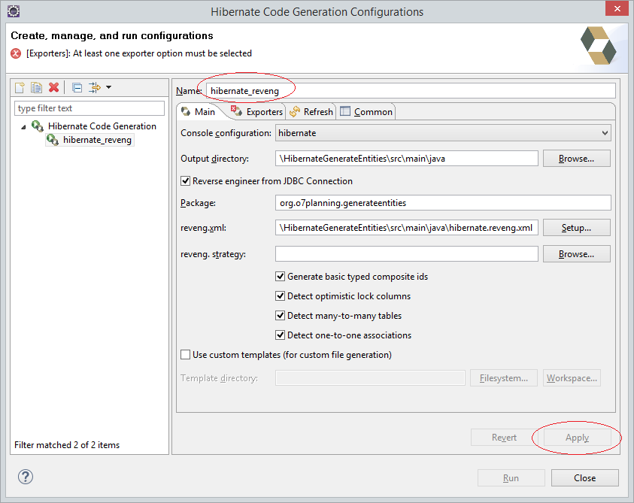Collapse all configurations in the tree
634x503 pixels.
click(x=77, y=87)
